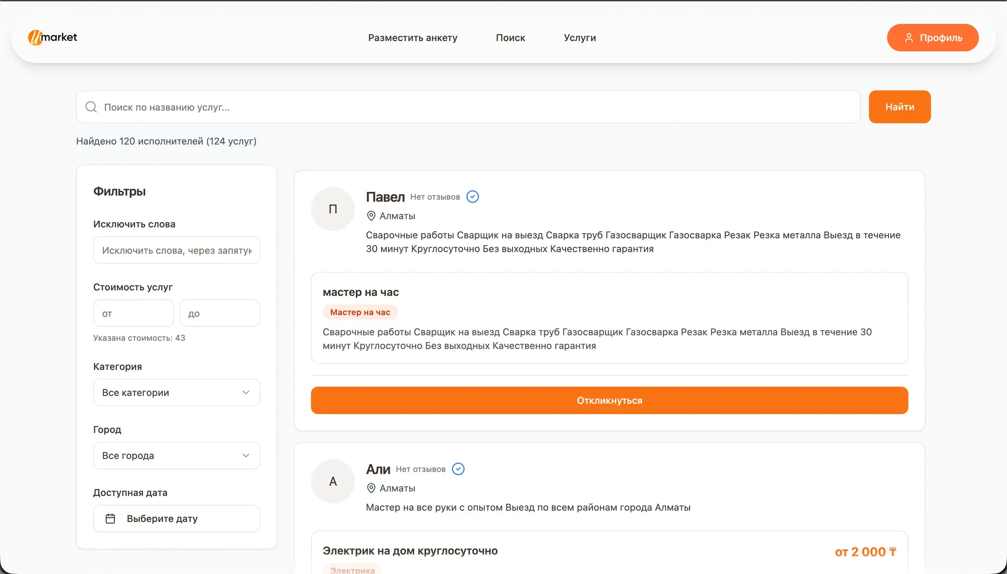Open Павел's profile name
Viewport: 1007px width, 574px height.
(385, 197)
